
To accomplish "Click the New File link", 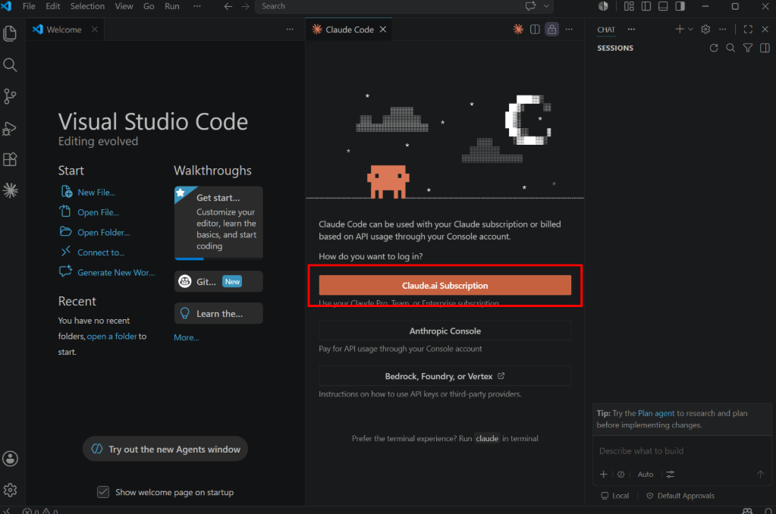I will pos(96,193).
